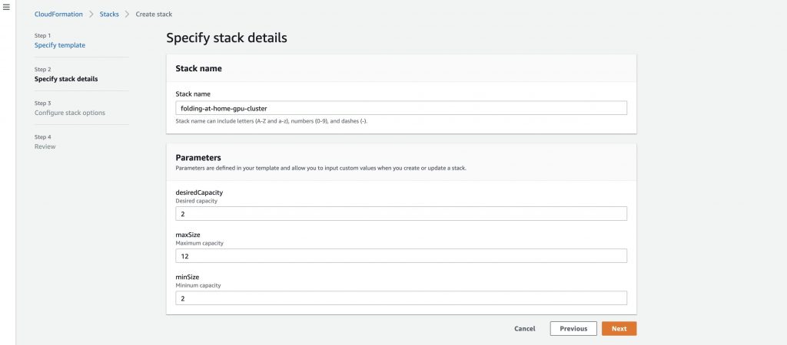Focus the desiredCapacity input box
Viewport: 787px width, 345px height.
(401, 213)
